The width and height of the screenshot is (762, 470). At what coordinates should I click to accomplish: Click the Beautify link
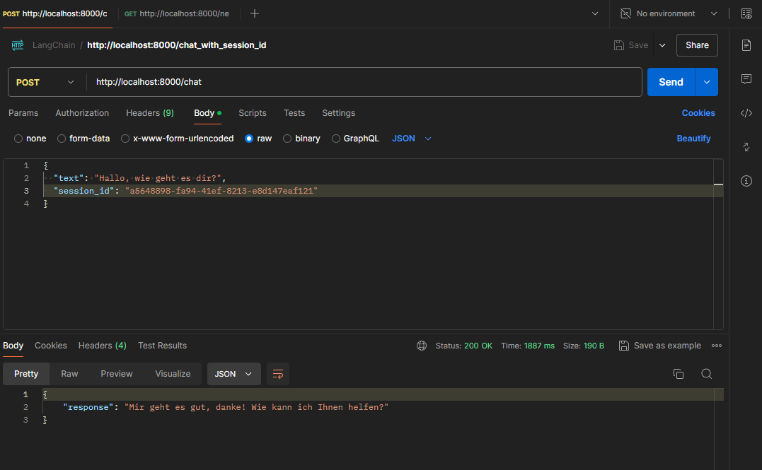[x=693, y=139]
